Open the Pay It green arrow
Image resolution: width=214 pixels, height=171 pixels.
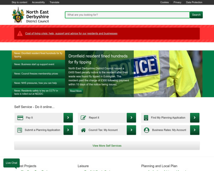(x=68, y=118)
